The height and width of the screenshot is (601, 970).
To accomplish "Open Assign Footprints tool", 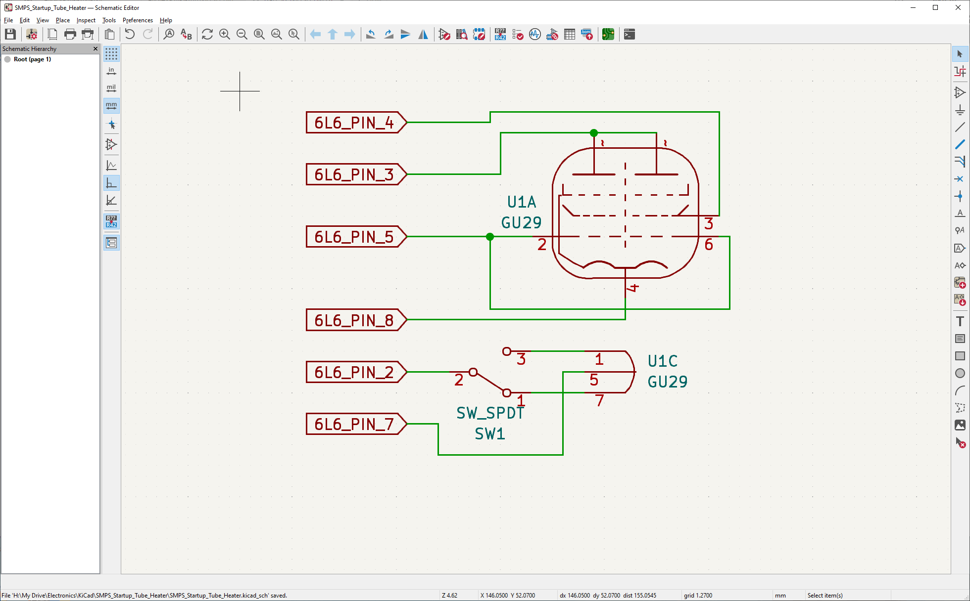I will [552, 34].
